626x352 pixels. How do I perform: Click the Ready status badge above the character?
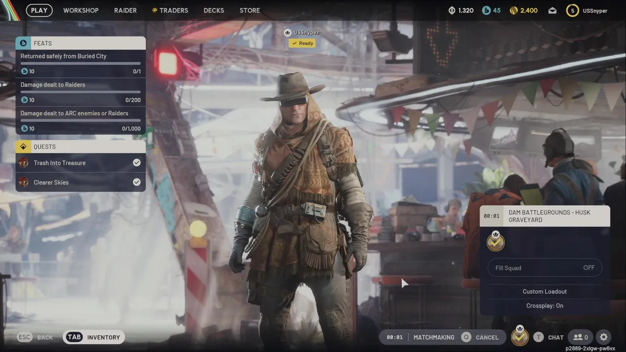(302, 43)
